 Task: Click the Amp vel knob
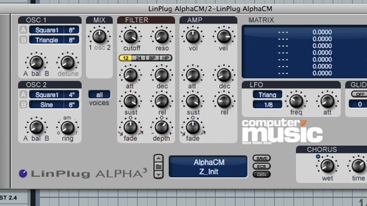[224, 37]
